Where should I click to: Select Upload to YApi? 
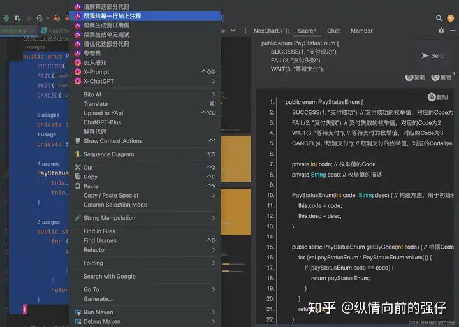coord(145,113)
